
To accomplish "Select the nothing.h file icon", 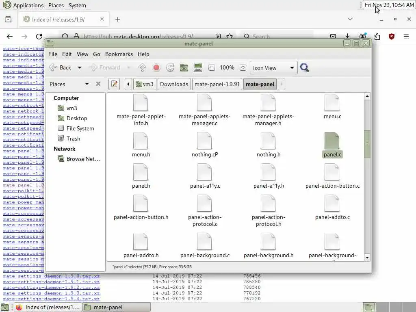I will pyautogui.click(x=268, y=141).
